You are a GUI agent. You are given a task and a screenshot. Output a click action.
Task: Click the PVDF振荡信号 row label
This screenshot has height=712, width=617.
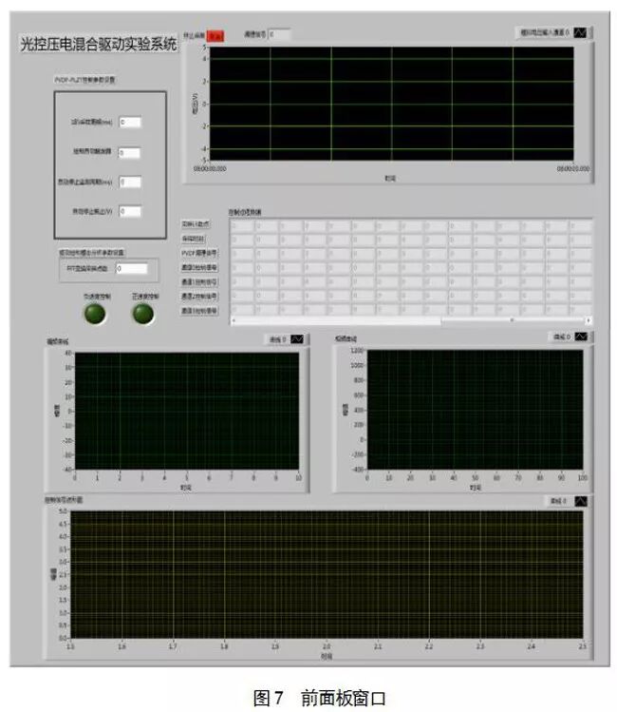pyautogui.click(x=199, y=253)
